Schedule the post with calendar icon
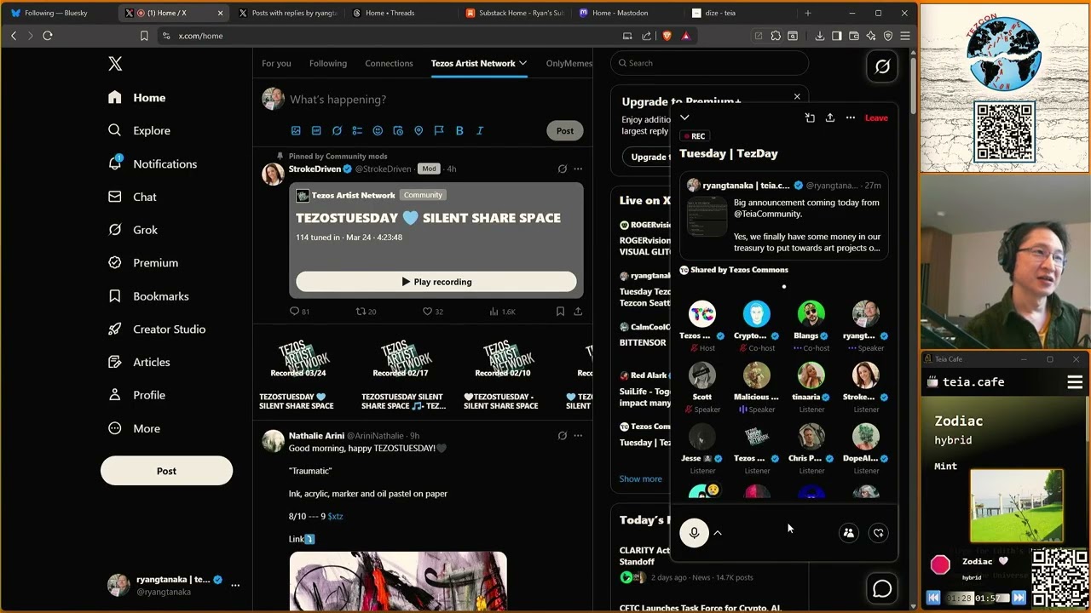This screenshot has height=613, width=1091. click(x=398, y=130)
